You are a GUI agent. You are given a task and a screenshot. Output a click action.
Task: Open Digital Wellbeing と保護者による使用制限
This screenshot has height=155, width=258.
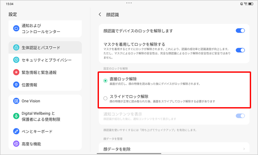point(45,116)
